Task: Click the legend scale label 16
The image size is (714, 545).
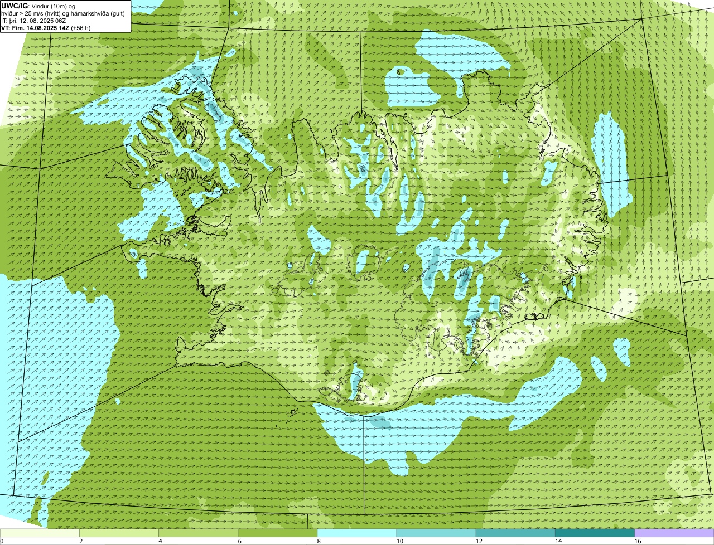Action: (x=638, y=541)
